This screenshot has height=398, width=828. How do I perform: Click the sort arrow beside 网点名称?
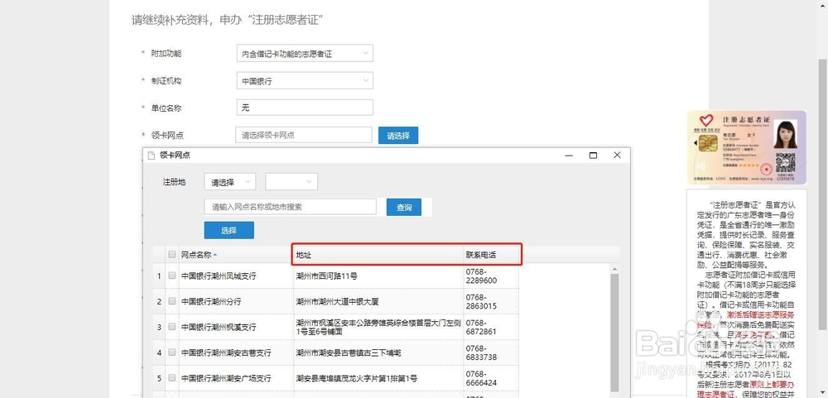pos(215,255)
